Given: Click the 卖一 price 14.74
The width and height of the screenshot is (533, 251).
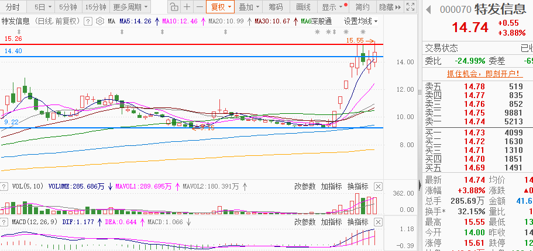Looking at the screenshot, I should pos(474,121).
